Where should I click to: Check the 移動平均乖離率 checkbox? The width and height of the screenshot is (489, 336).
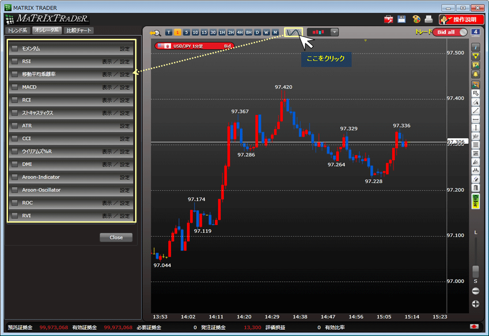coord(15,74)
